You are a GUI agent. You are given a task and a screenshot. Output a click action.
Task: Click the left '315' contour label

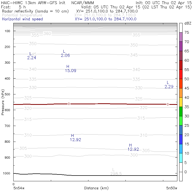[x=28, y=119]
